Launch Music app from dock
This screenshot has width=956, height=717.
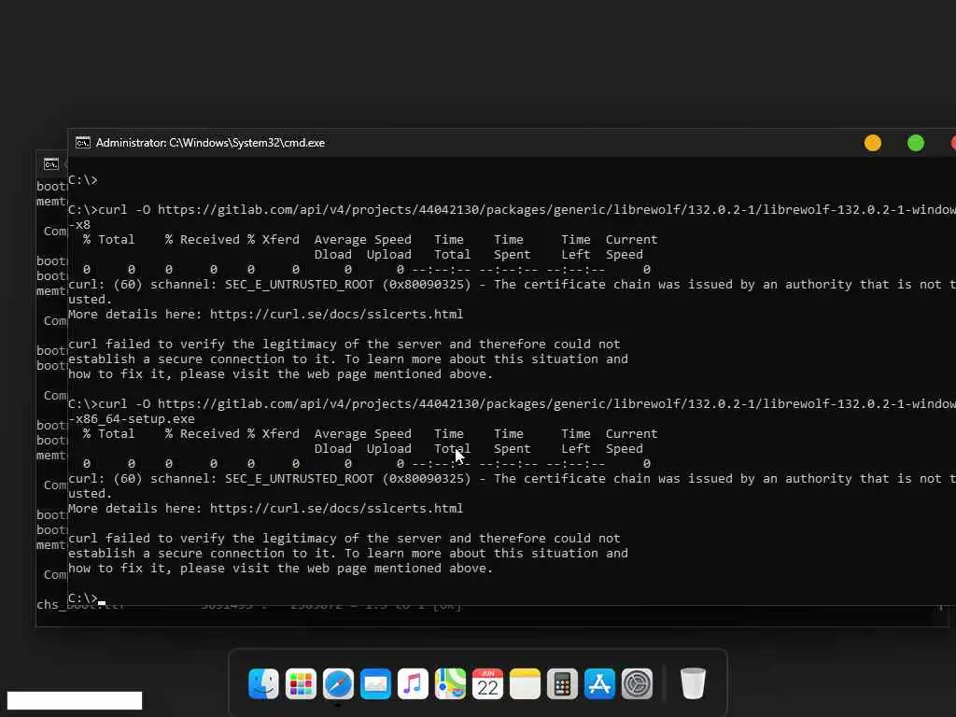[x=413, y=683]
